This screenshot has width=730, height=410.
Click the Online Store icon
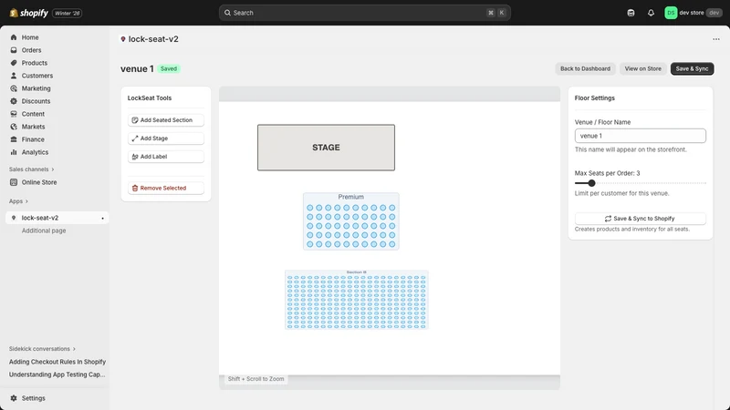(14, 182)
